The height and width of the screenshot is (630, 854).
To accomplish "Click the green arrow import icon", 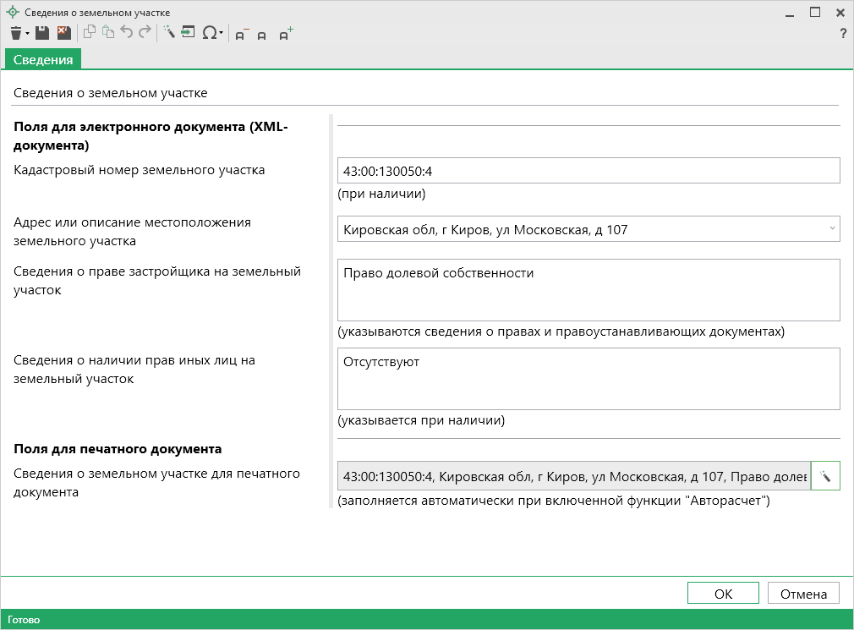I will [188, 33].
